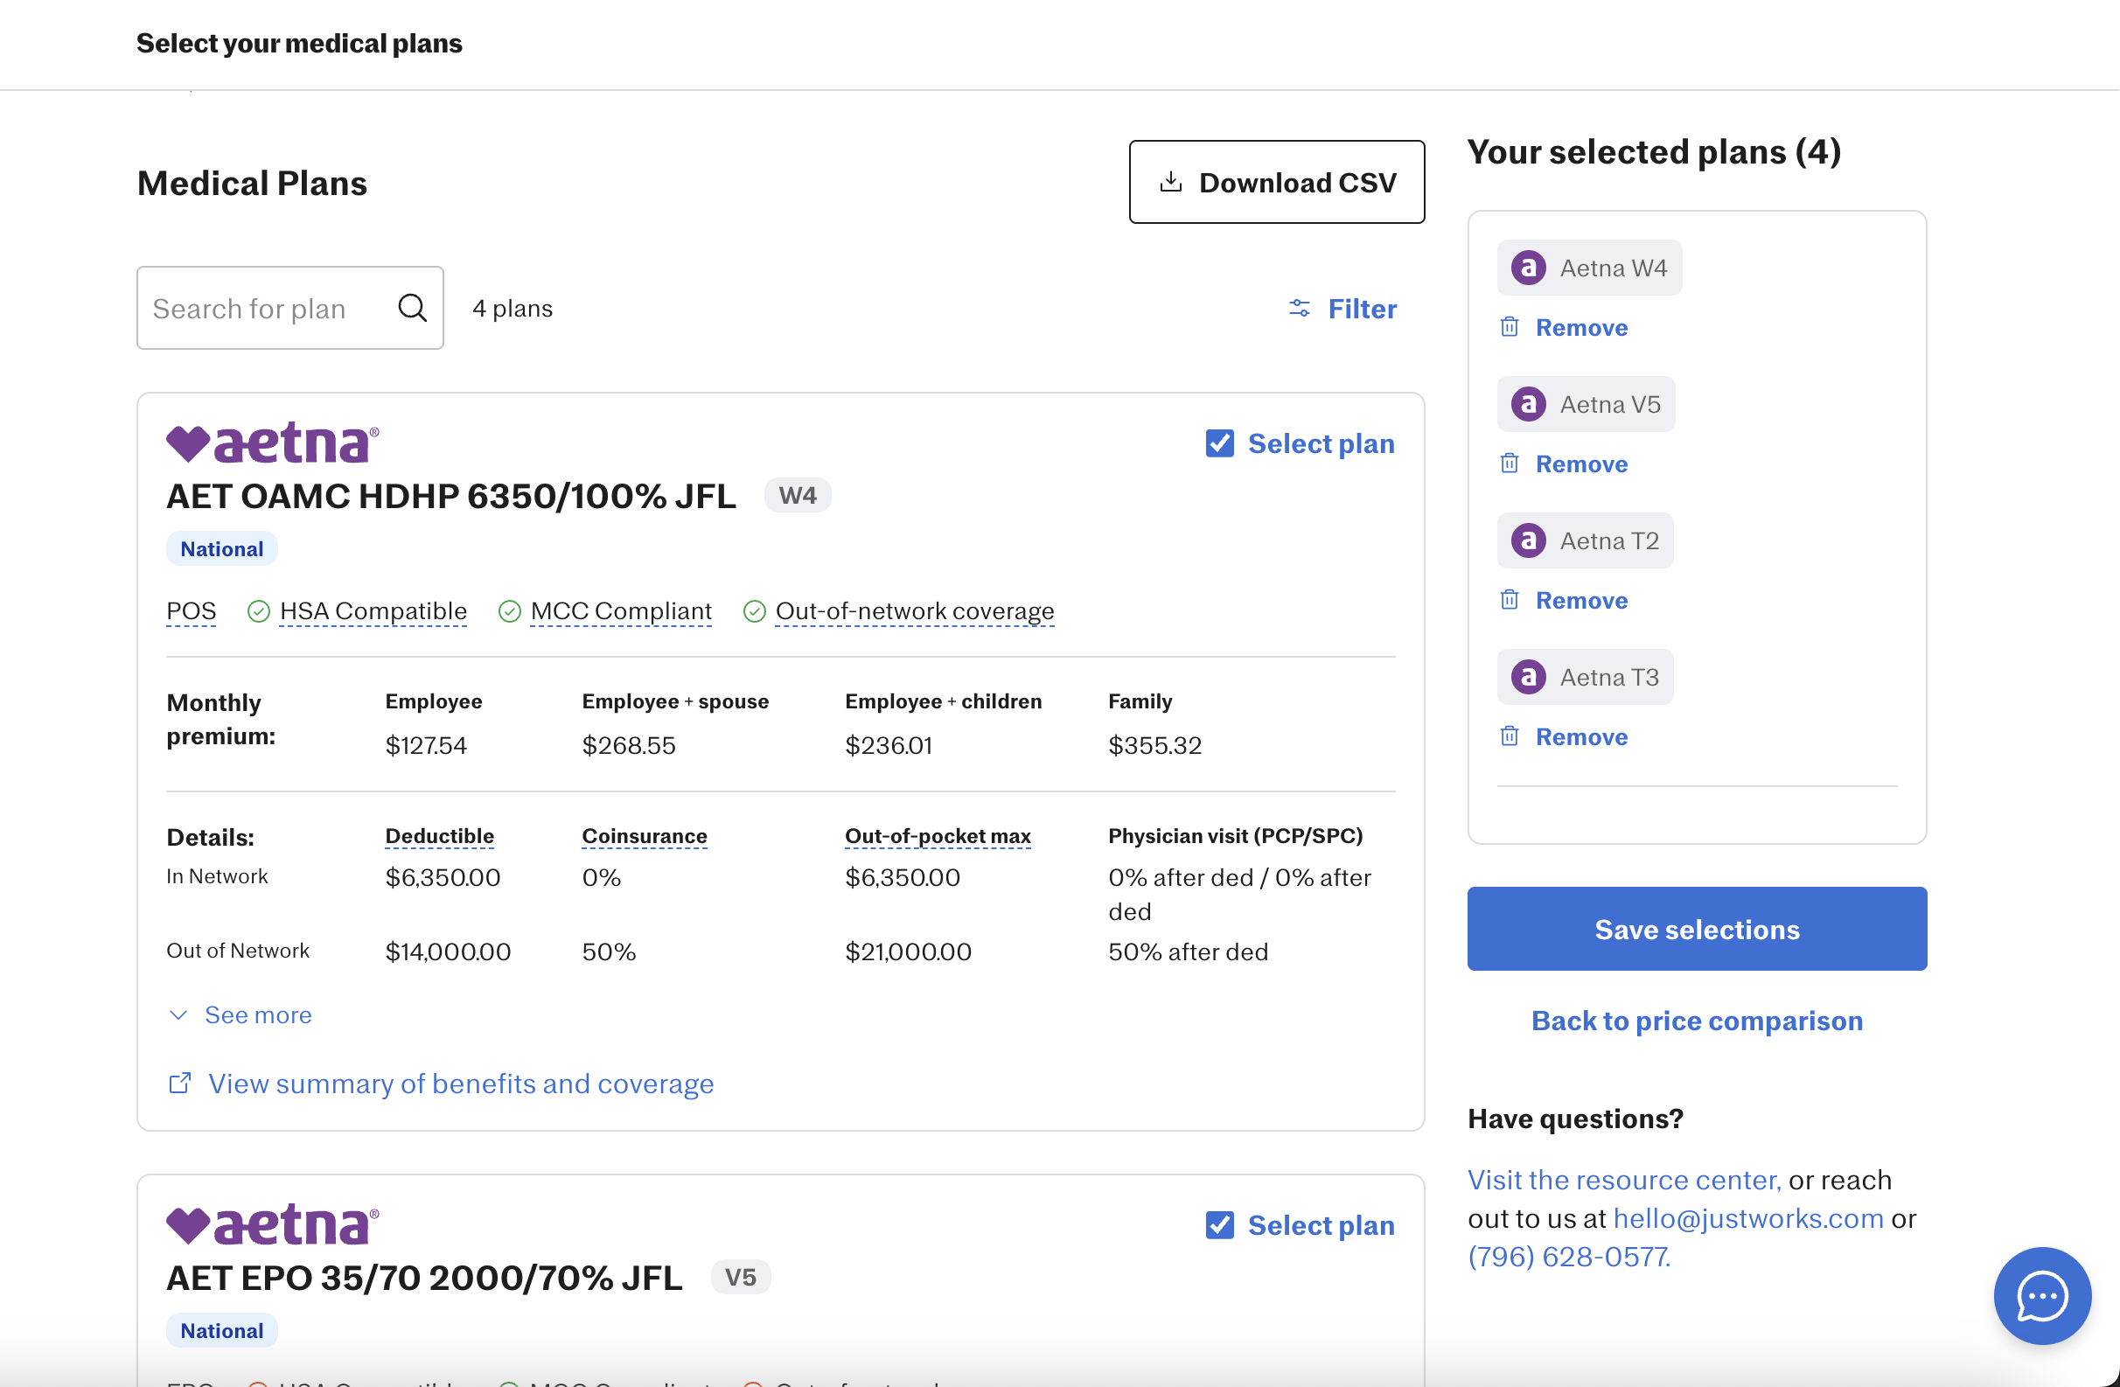Click the trash icon under Aetna T2

[1509, 600]
